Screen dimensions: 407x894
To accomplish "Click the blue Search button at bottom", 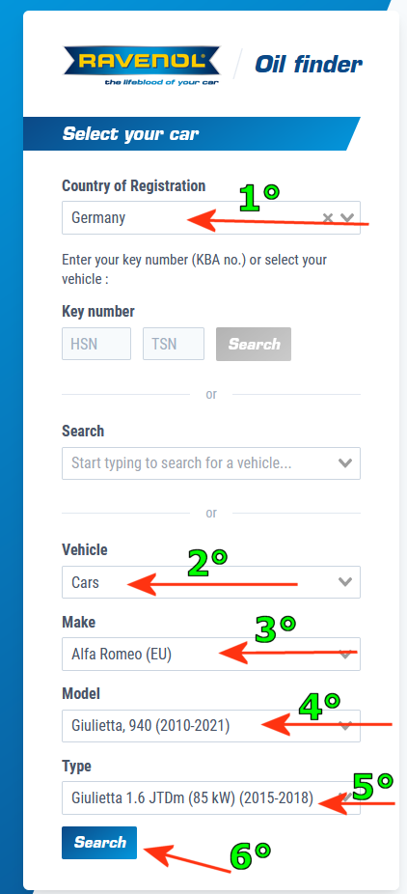I will point(99,842).
